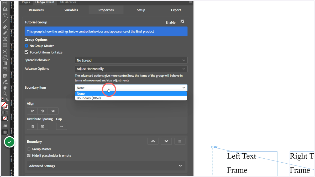Click the Apply None swatch in toolbar
The width and height of the screenshot is (315, 177).
pyautogui.click(x=5, y=118)
